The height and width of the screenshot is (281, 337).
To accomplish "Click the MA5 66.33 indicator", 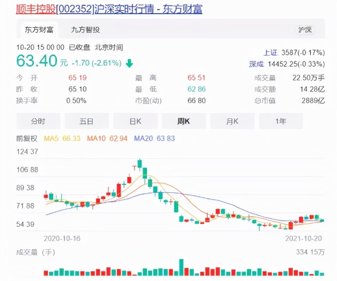I will [62, 139].
